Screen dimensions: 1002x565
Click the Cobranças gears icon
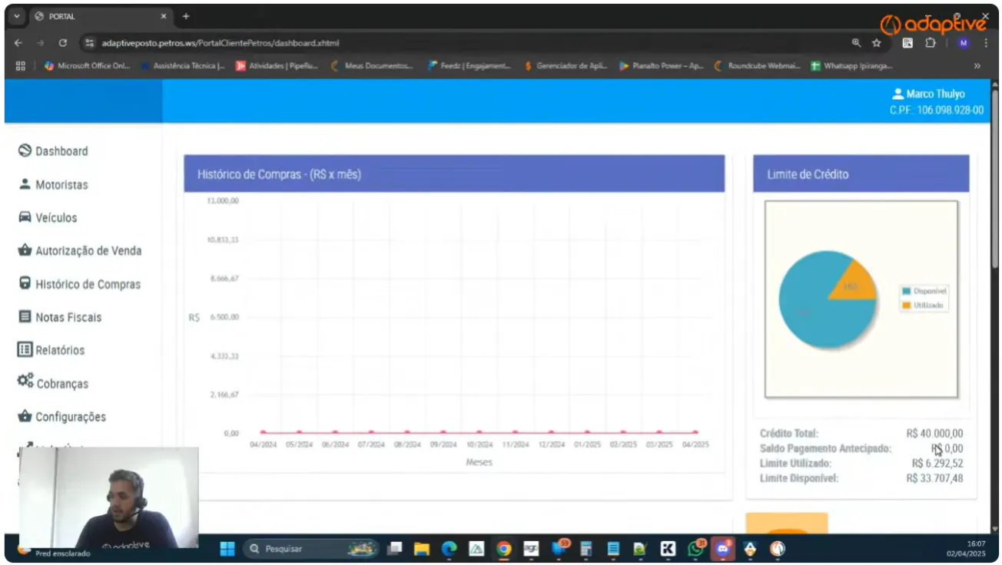click(25, 381)
